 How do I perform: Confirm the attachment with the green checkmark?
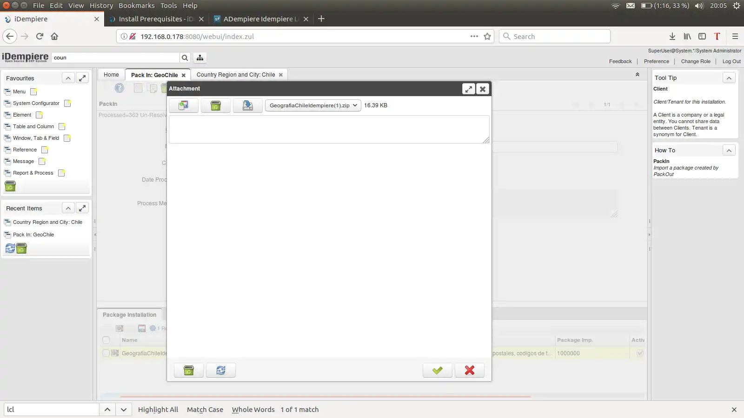click(x=438, y=370)
